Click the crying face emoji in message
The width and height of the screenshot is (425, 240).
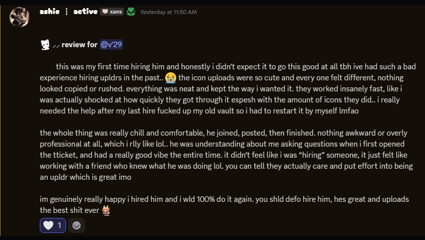tap(170, 77)
